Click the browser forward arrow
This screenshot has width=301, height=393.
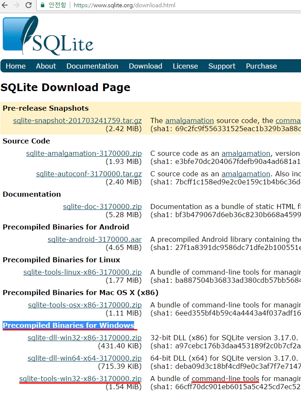17,5
